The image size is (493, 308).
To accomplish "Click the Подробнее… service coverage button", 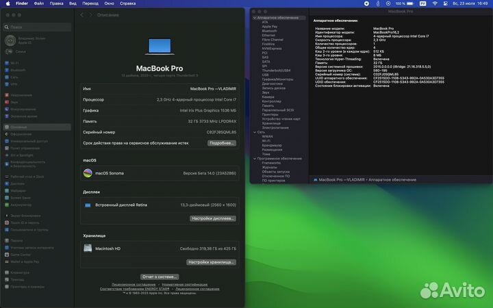I will (x=222, y=143).
